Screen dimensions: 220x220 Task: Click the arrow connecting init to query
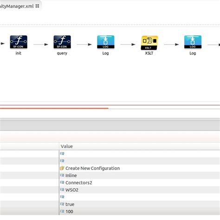click(x=41, y=45)
